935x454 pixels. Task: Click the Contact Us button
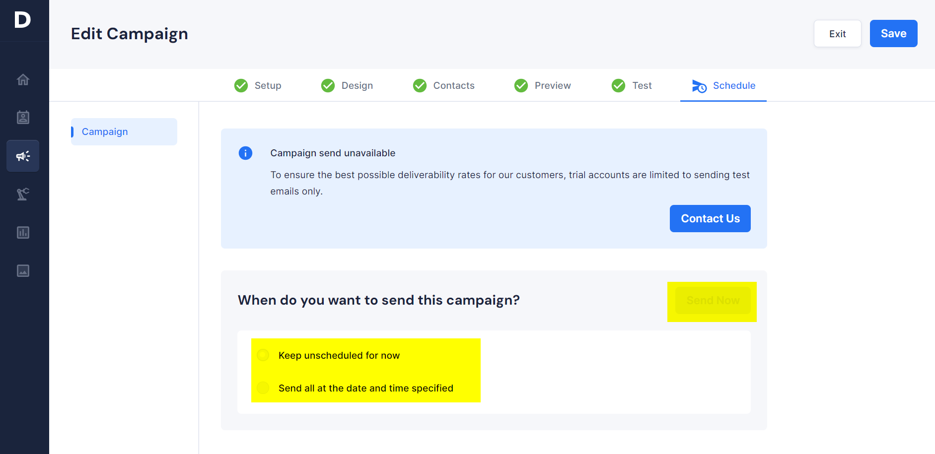pos(710,218)
